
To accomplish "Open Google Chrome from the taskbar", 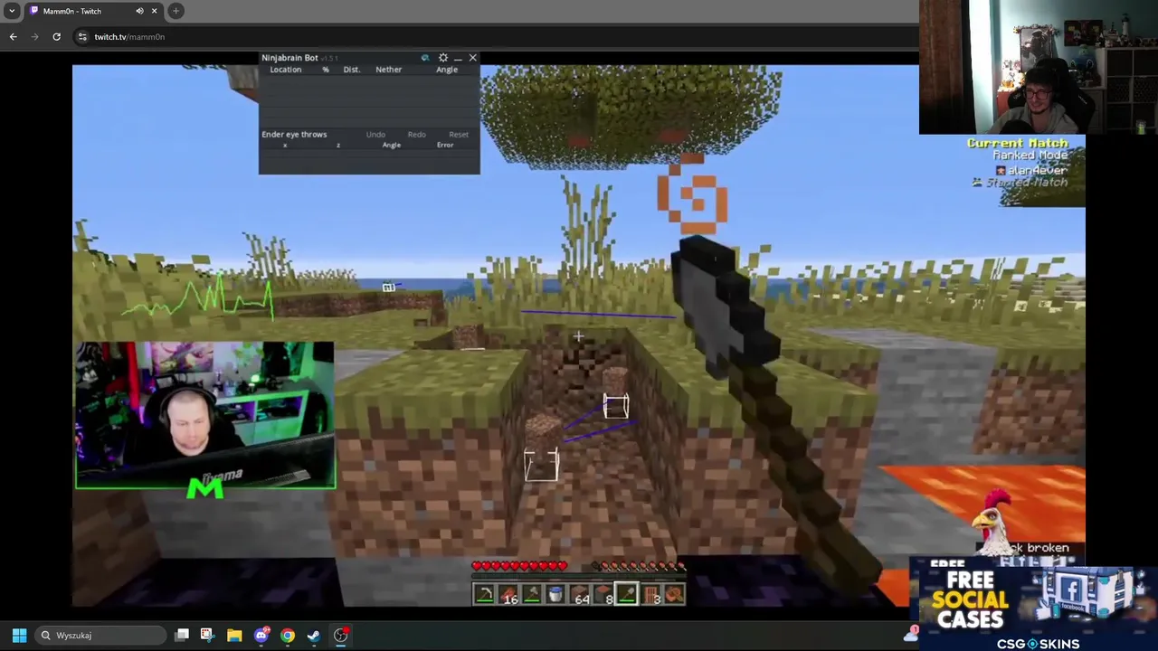I will (288, 635).
